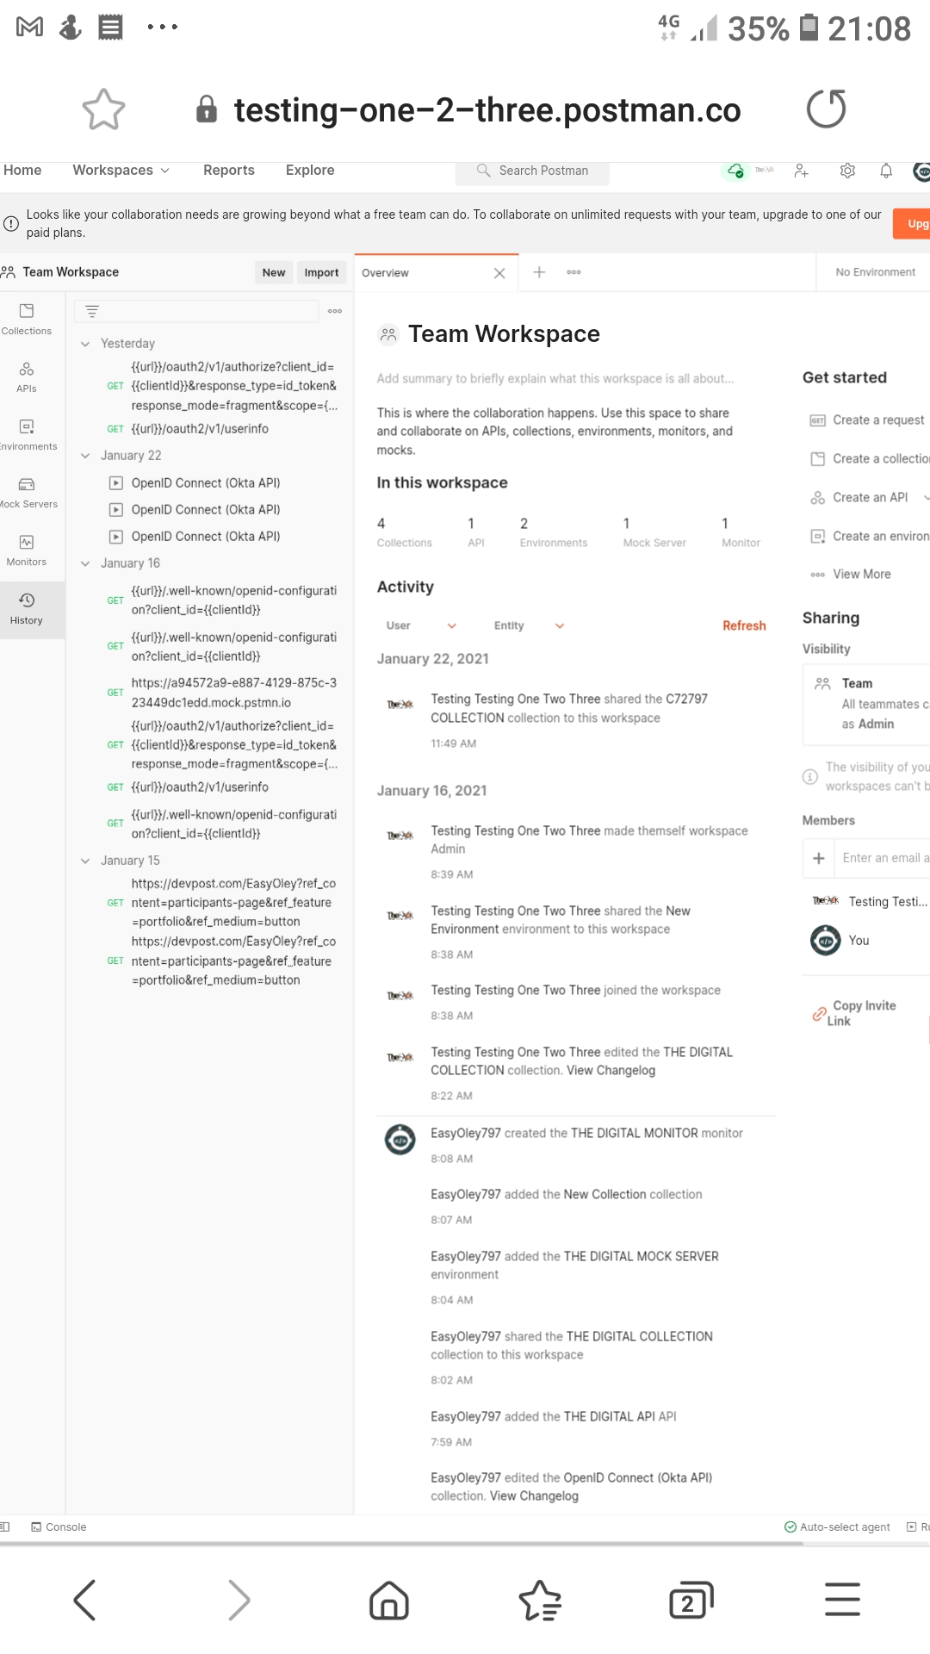This screenshot has width=930, height=1654.
Task: Collapse the January 16 history group
Action: pyautogui.click(x=85, y=563)
